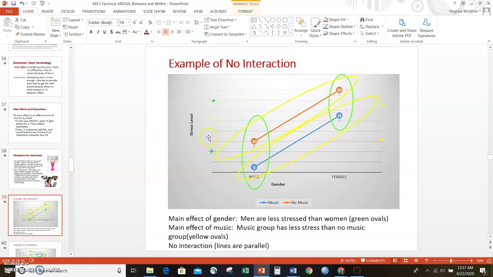Screen dimensions: 493x277
Task: Reset the slide layout
Action: (70, 27)
